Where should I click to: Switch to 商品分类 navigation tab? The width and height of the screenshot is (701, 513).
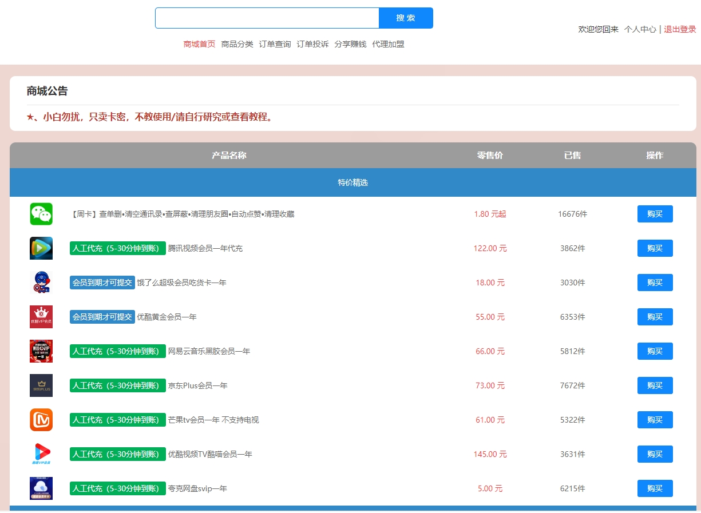(237, 43)
